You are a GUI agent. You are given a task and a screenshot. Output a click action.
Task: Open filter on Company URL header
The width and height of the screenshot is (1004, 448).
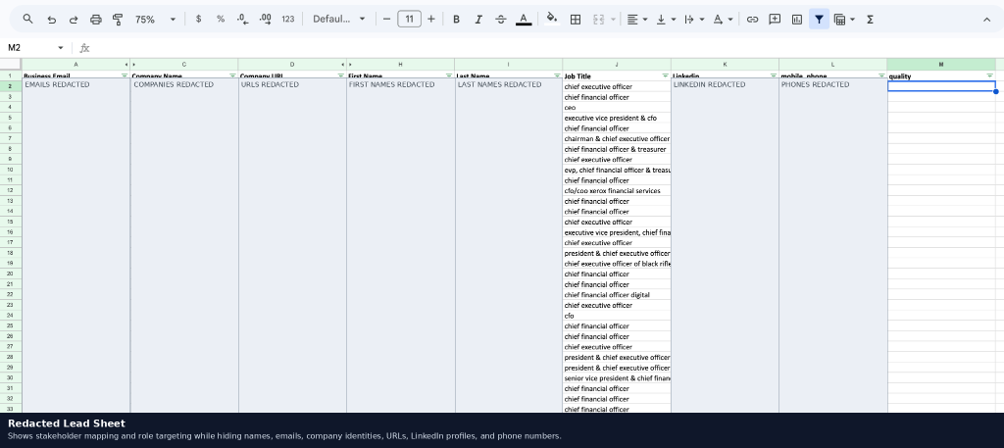click(340, 75)
